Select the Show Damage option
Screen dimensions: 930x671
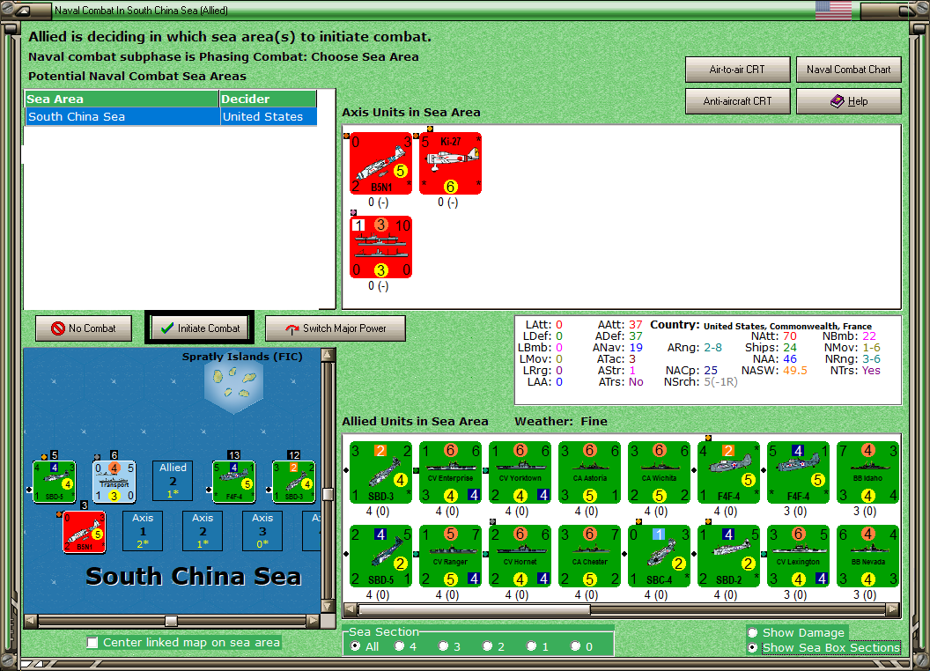click(753, 632)
